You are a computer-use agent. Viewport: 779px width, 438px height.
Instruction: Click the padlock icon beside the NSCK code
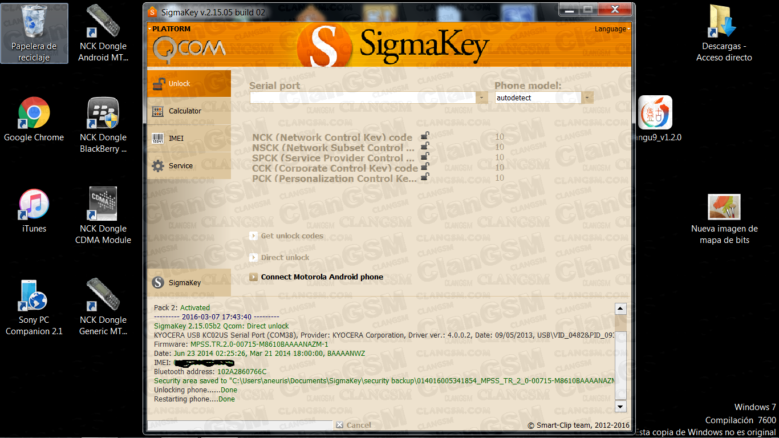pos(425,146)
